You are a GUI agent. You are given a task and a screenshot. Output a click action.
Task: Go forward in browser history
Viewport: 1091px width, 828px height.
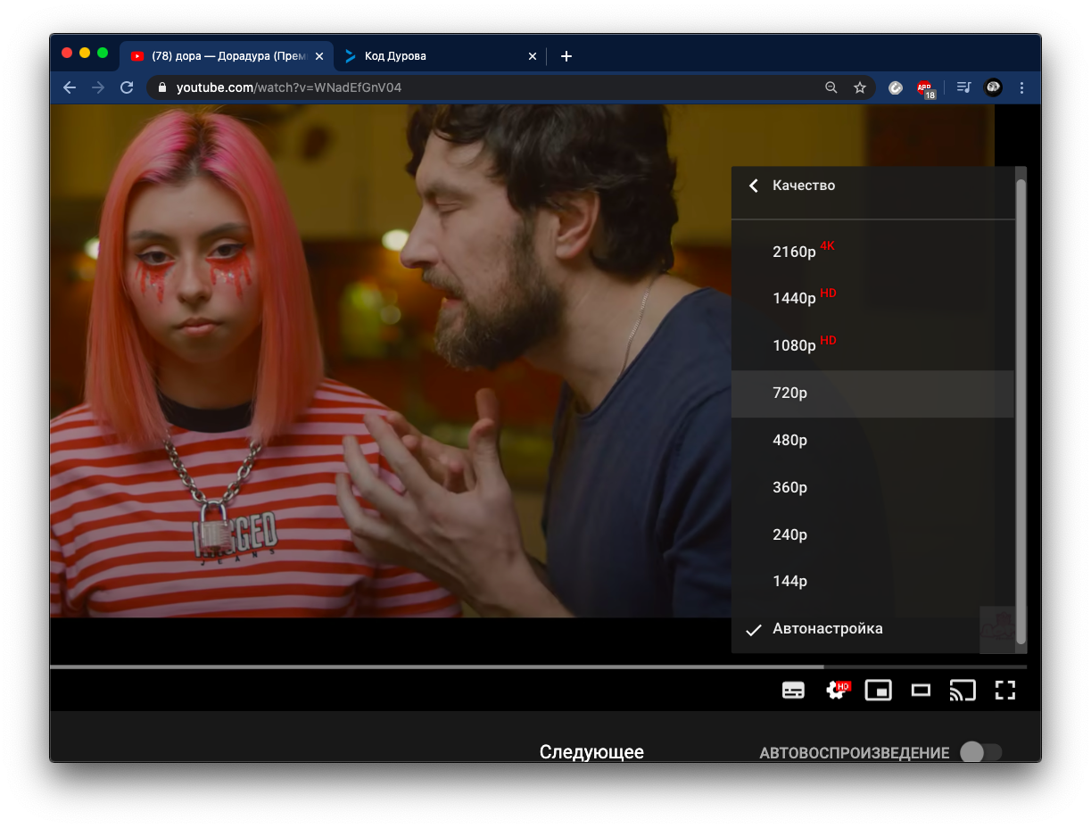coord(98,87)
